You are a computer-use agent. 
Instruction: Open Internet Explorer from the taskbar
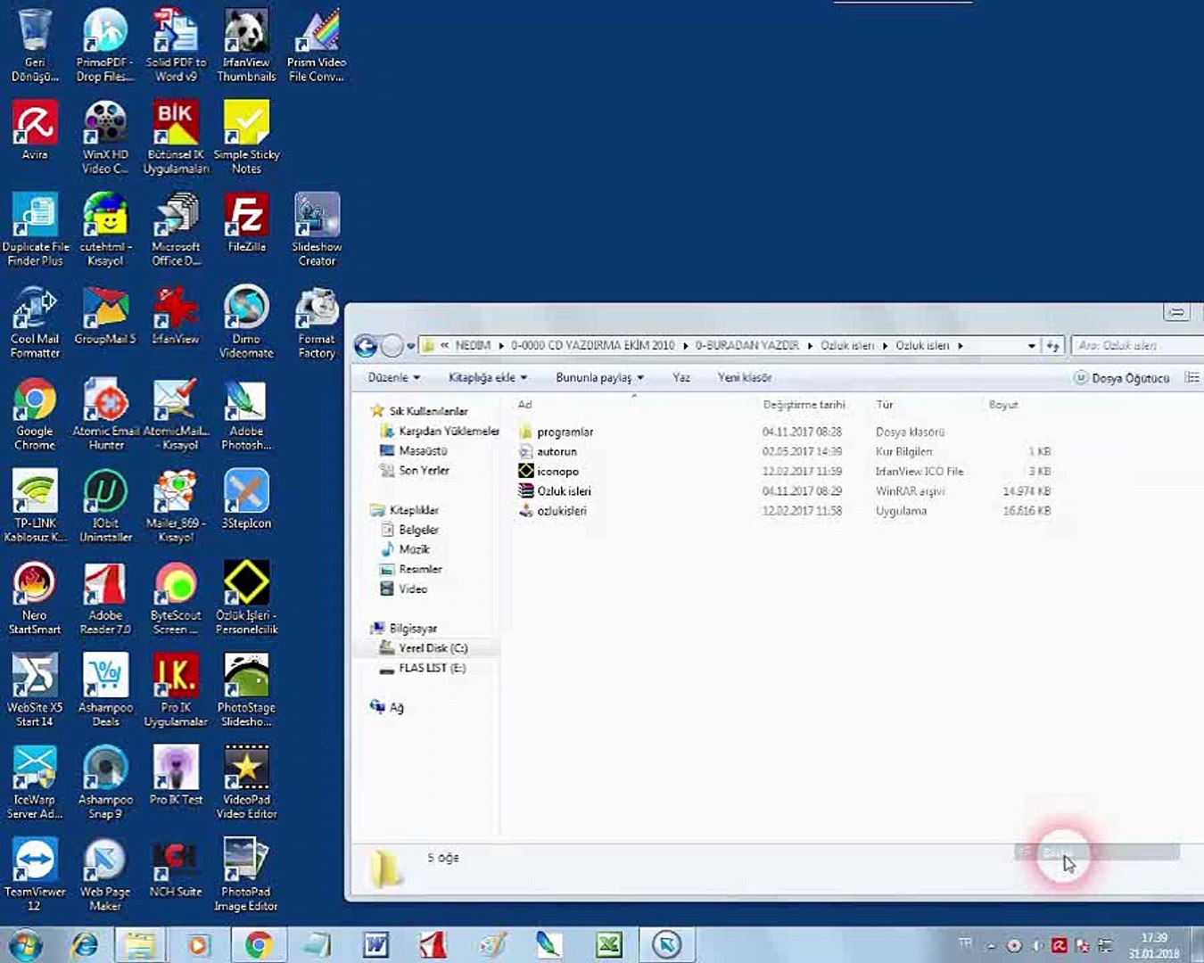(x=85, y=944)
